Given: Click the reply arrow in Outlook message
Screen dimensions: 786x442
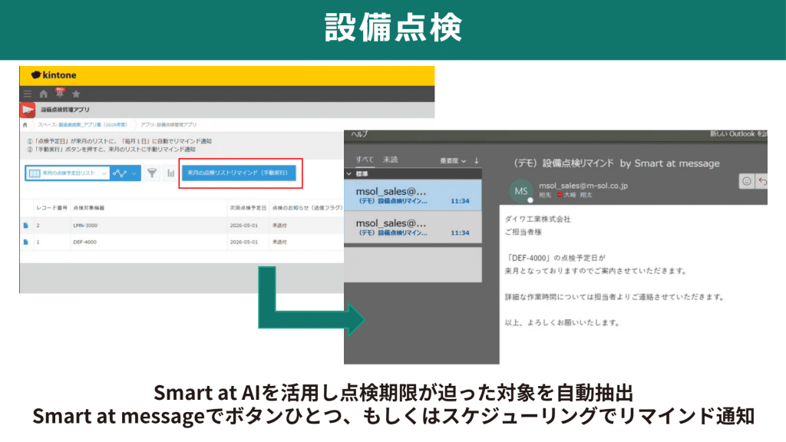Looking at the screenshot, I should pos(762,181).
